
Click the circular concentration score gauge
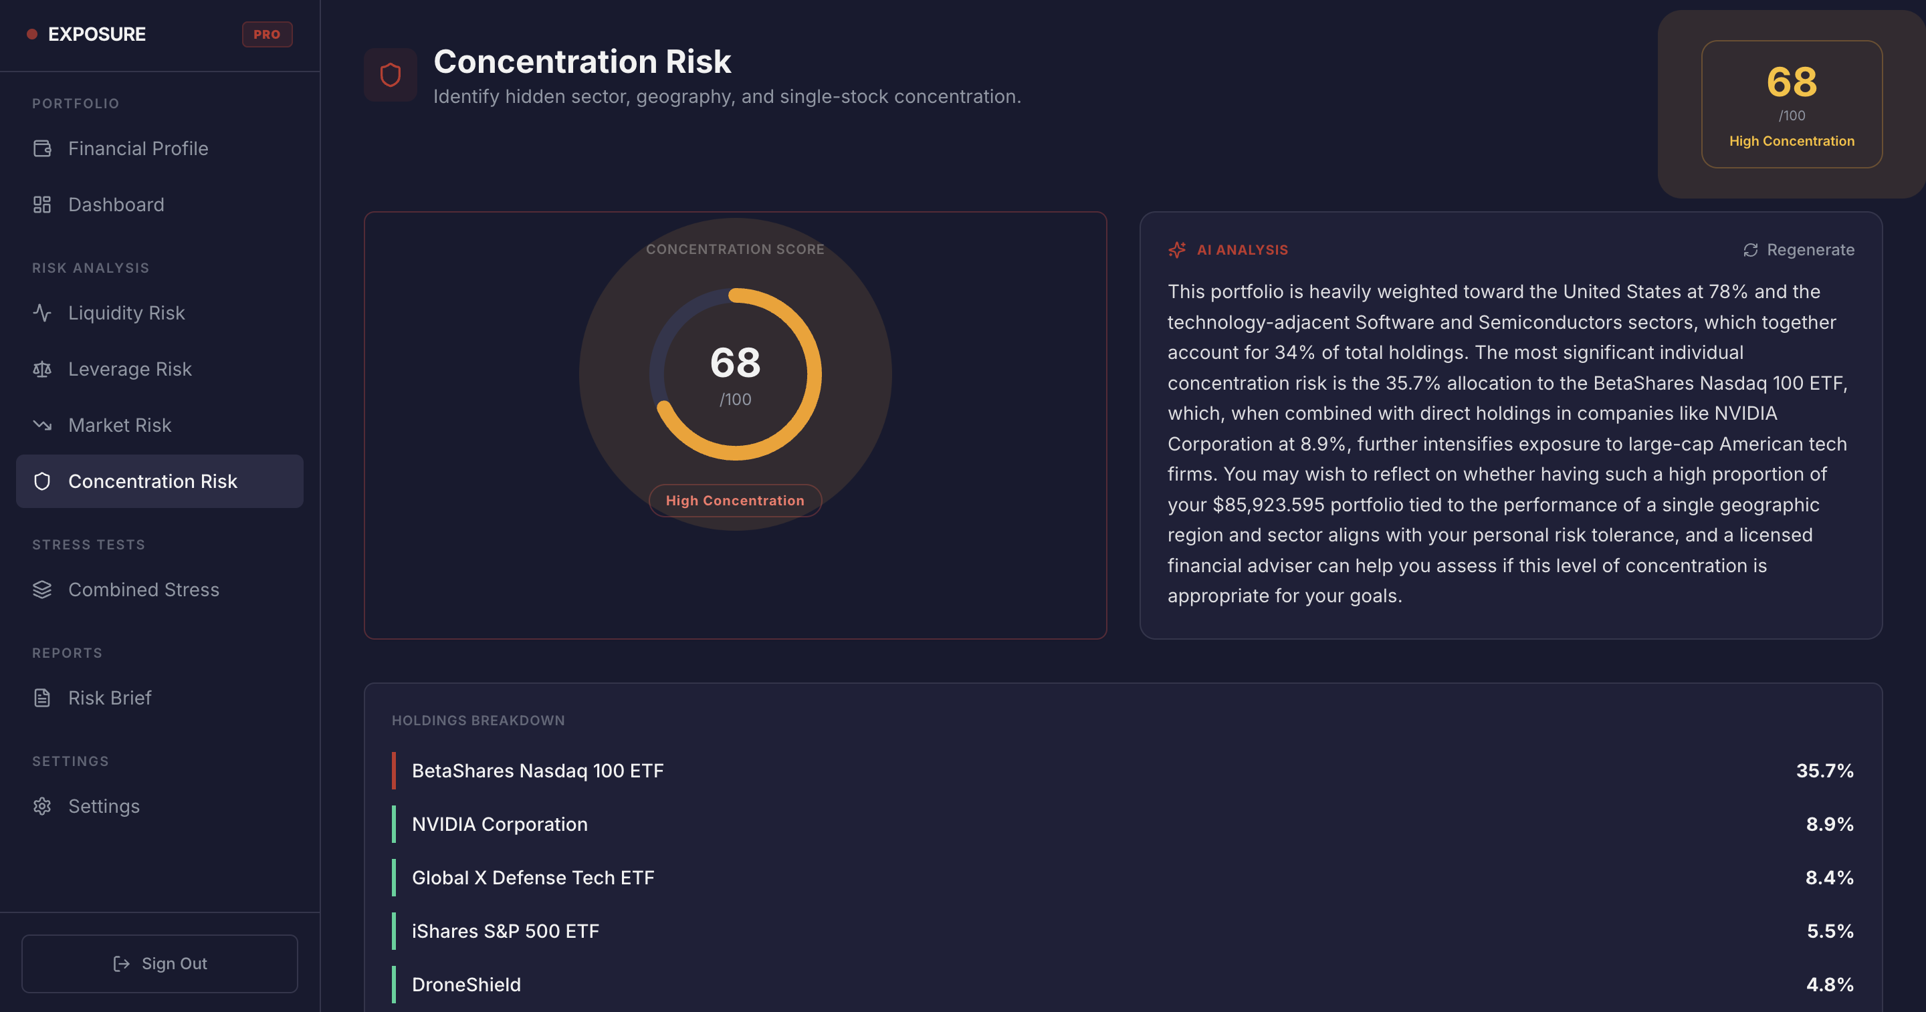coord(735,374)
